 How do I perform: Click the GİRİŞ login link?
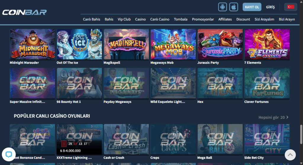click(270, 7)
